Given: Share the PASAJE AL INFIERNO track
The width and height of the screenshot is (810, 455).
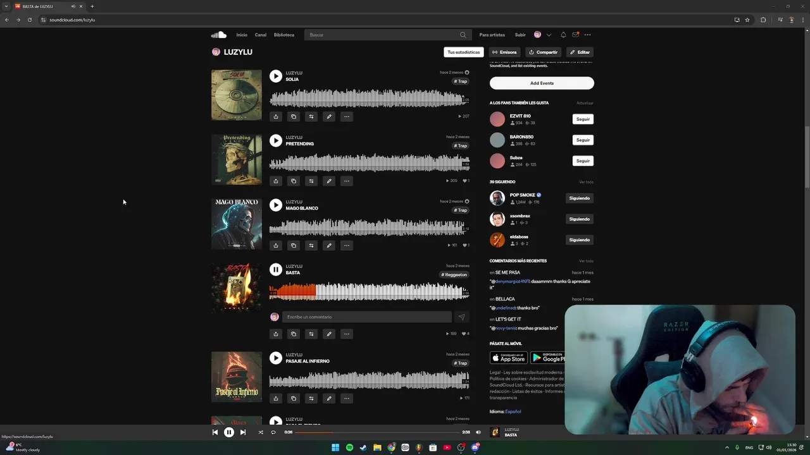Looking at the screenshot, I should click(x=275, y=398).
